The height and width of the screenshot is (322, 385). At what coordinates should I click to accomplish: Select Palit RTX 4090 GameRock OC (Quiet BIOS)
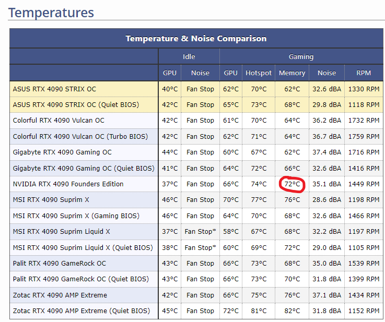(x=81, y=279)
